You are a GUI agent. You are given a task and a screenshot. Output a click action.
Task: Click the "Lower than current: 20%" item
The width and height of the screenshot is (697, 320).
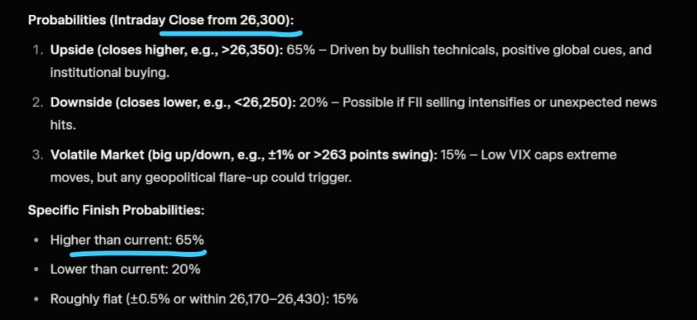(x=125, y=269)
